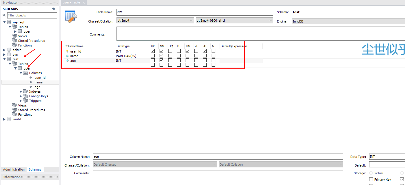Select the user - Table editor tab

pyautogui.click(x=72, y=2)
